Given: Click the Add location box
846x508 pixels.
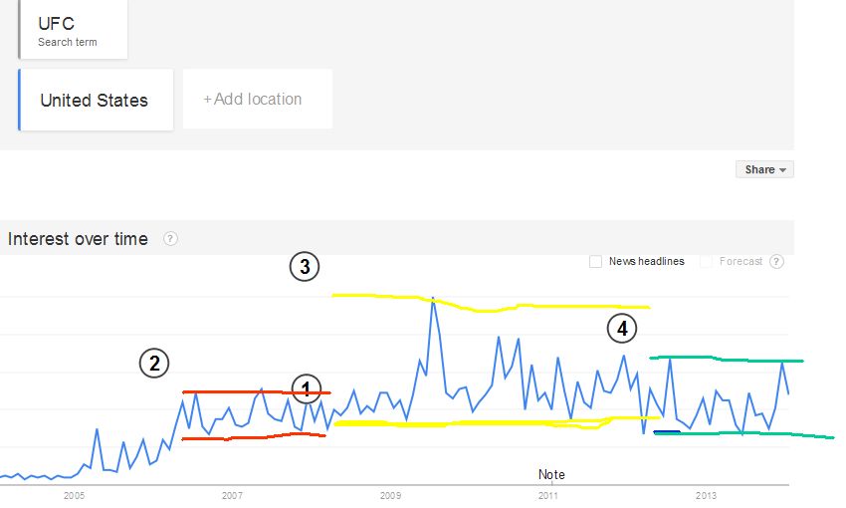Looking at the screenshot, I should pos(257,100).
